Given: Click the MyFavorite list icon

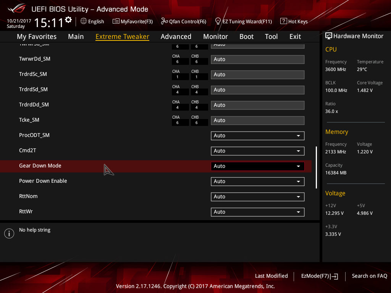Looking at the screenshot, I should (116, 21).
